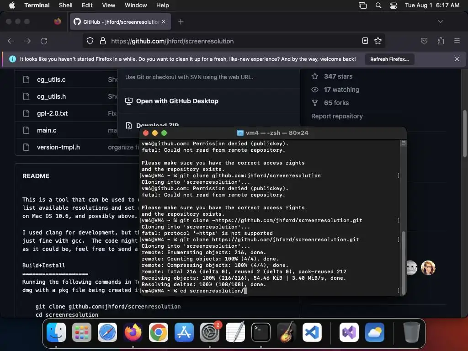Open the Firefox hamburger menu
Image resolution: width=468 pixels, height=351 pixels.
point(457,41)
